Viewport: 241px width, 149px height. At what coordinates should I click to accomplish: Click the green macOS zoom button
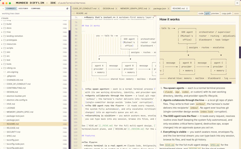point(10,3)
